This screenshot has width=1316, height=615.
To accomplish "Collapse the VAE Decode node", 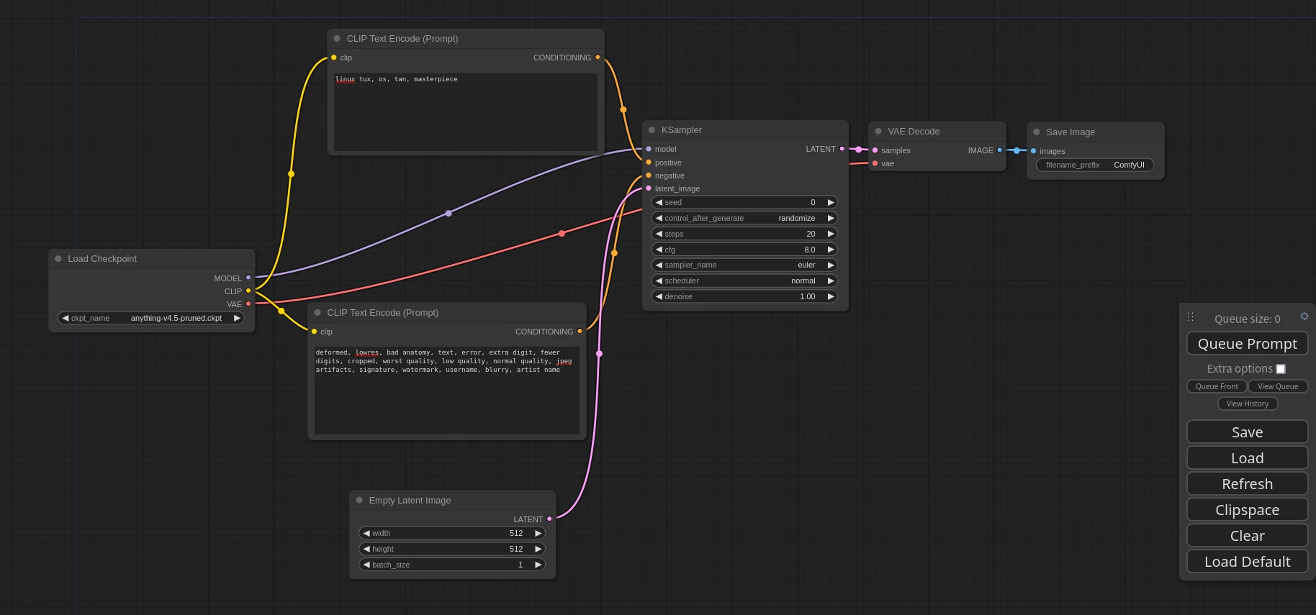I will (878, 132).
